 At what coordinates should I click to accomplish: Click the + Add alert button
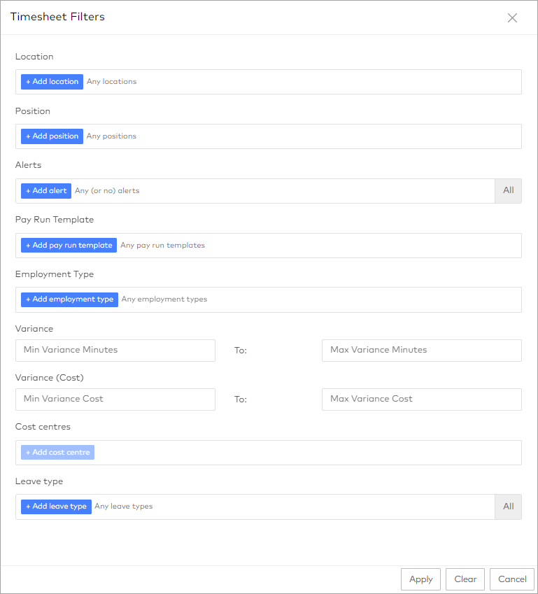point(45,190)
